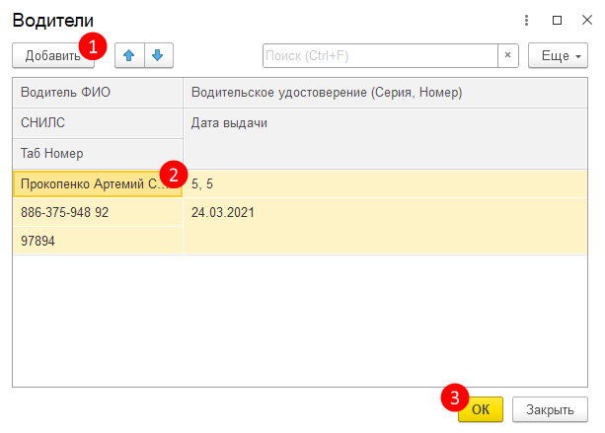
Task: Maximize the Водители window
Action: pyautogui.click(x=557, y=20)
